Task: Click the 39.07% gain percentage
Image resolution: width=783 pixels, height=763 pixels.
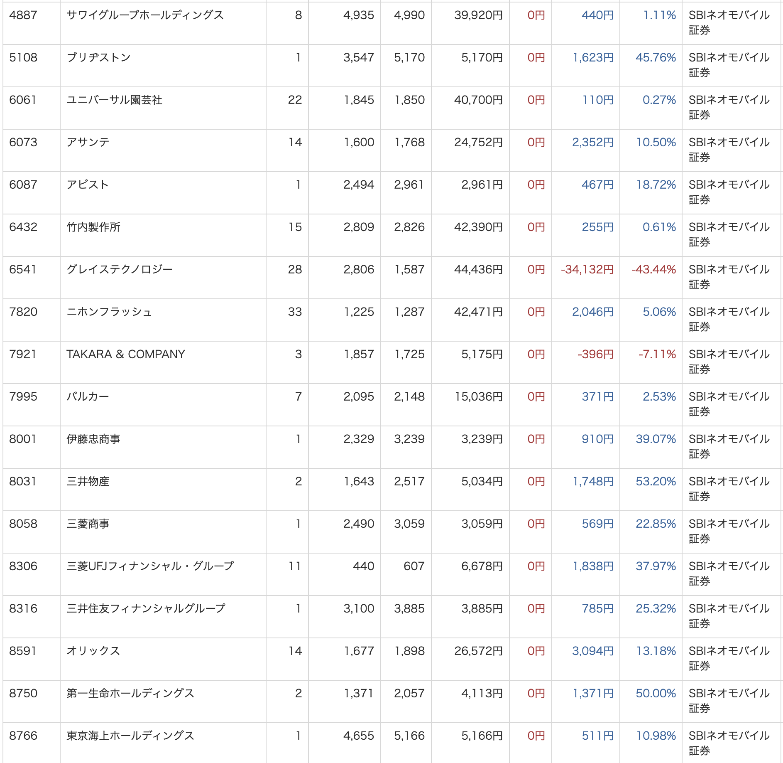Action: (656, 439)
